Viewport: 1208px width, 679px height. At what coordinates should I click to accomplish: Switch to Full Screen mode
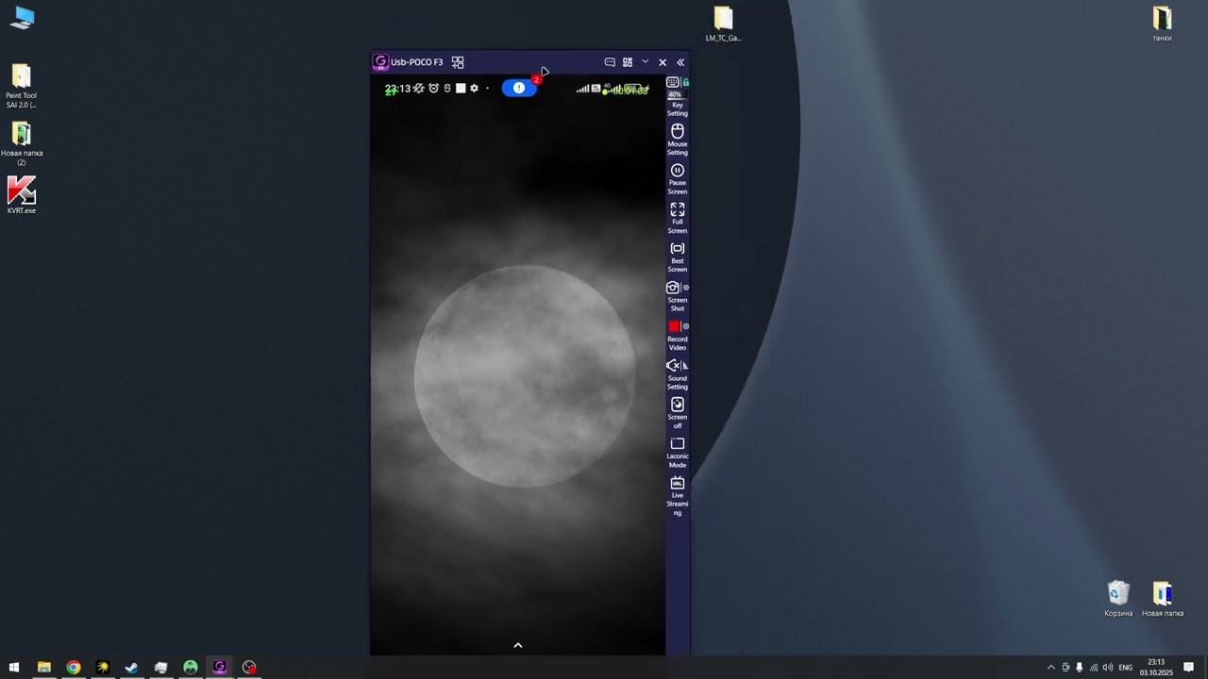pyautogui.click(x=678, y=217)
